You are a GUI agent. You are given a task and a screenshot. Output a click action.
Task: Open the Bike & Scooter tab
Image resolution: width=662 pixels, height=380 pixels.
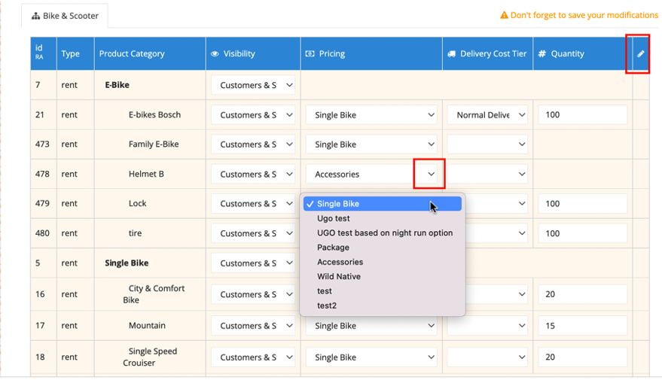click(x=65, y=16)
